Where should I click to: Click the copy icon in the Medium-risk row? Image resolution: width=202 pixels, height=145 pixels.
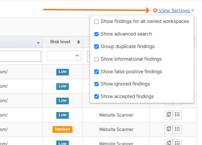169,129
